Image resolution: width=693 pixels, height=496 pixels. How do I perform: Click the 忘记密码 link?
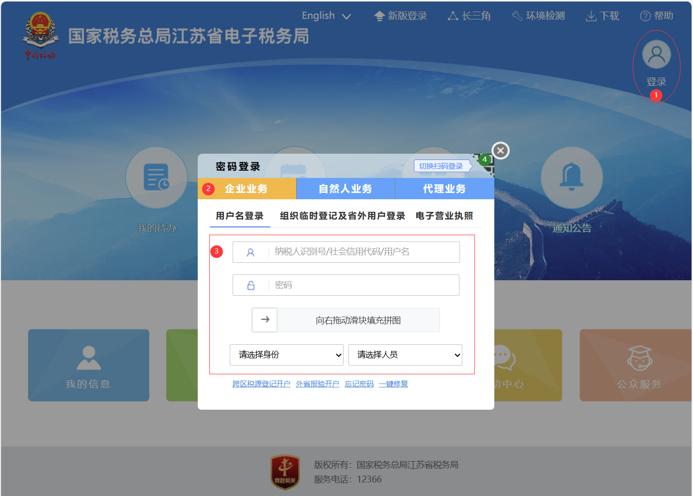click(x=359, y=384)
